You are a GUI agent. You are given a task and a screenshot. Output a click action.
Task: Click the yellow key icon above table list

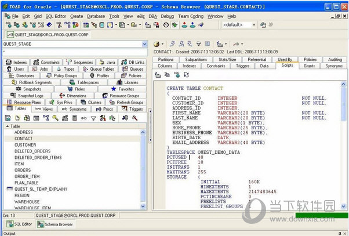(x=55, y=118)
